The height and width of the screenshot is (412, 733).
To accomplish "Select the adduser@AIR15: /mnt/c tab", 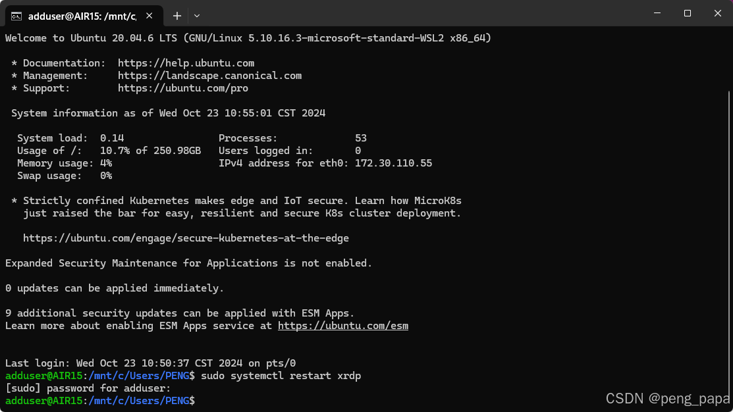I will (x=84, y=16).
